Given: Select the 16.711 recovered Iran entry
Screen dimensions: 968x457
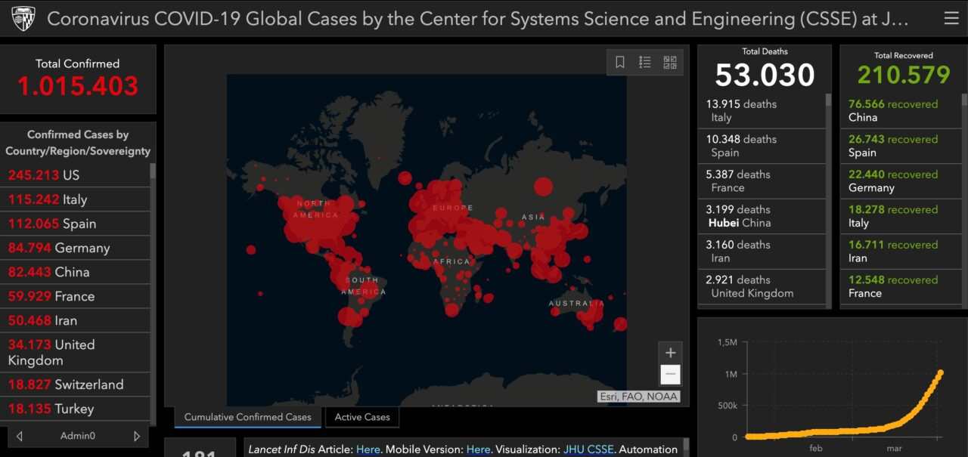Looking at the screenshot, I should [x=901, y=252].
